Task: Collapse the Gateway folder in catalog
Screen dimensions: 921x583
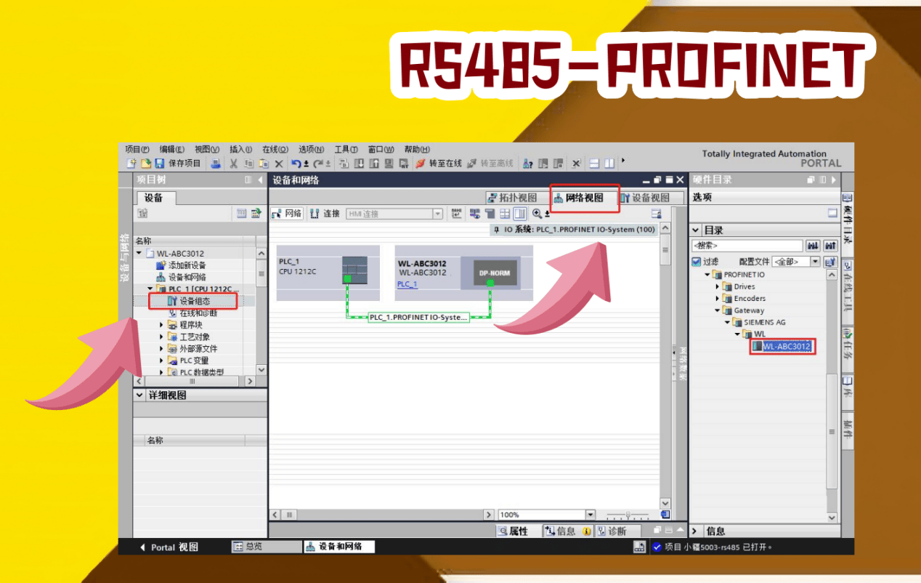Action: point(718,310)
